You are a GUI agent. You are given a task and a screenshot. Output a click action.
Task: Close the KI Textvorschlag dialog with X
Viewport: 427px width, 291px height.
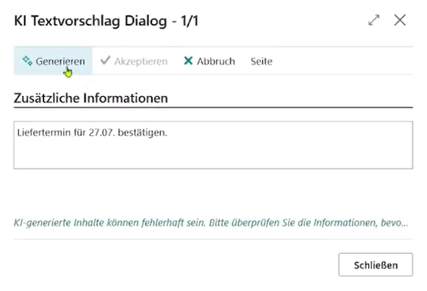[400, 20]
